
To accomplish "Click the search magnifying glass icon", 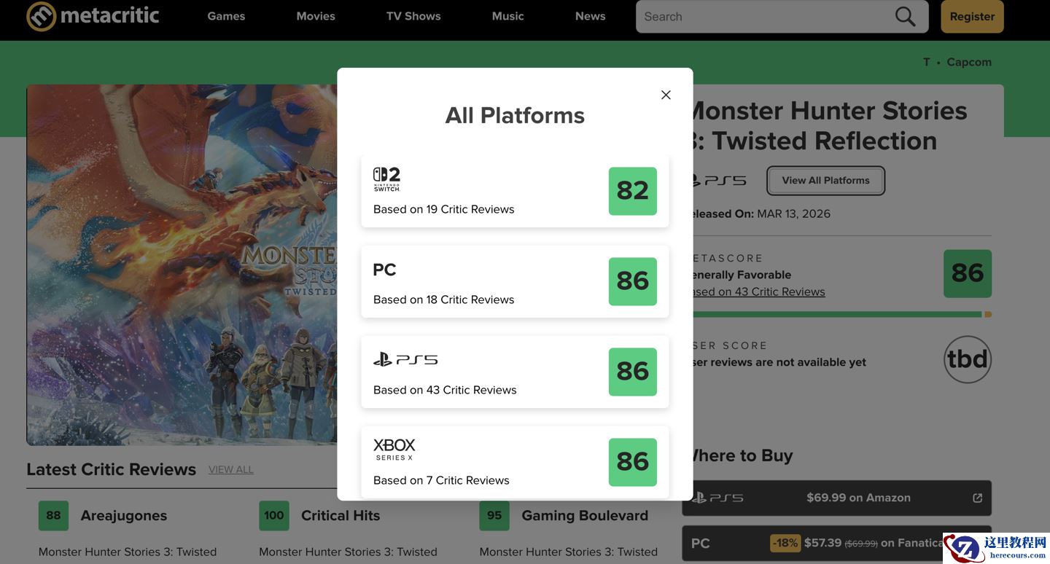I will (x=905, y=16).
